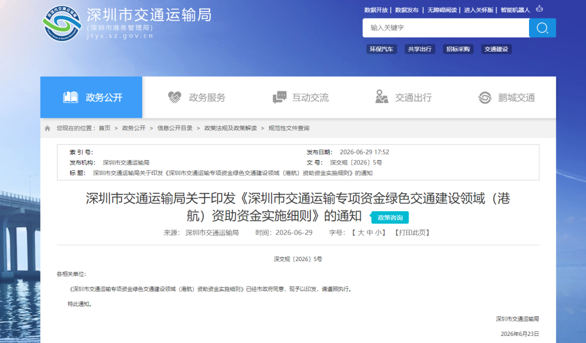
Task: Click the 发布日期 value 2026-06-29 17:52
Action: click(365, 152)
